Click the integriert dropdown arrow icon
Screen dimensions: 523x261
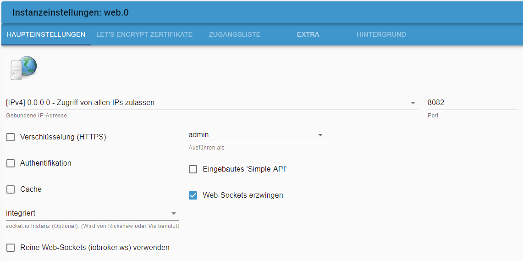pos(174,214)
